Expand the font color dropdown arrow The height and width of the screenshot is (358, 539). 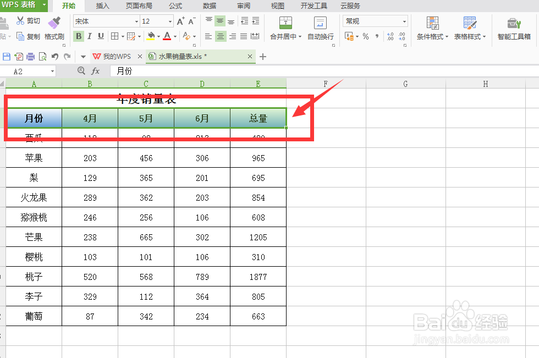[x=175, y=36]
